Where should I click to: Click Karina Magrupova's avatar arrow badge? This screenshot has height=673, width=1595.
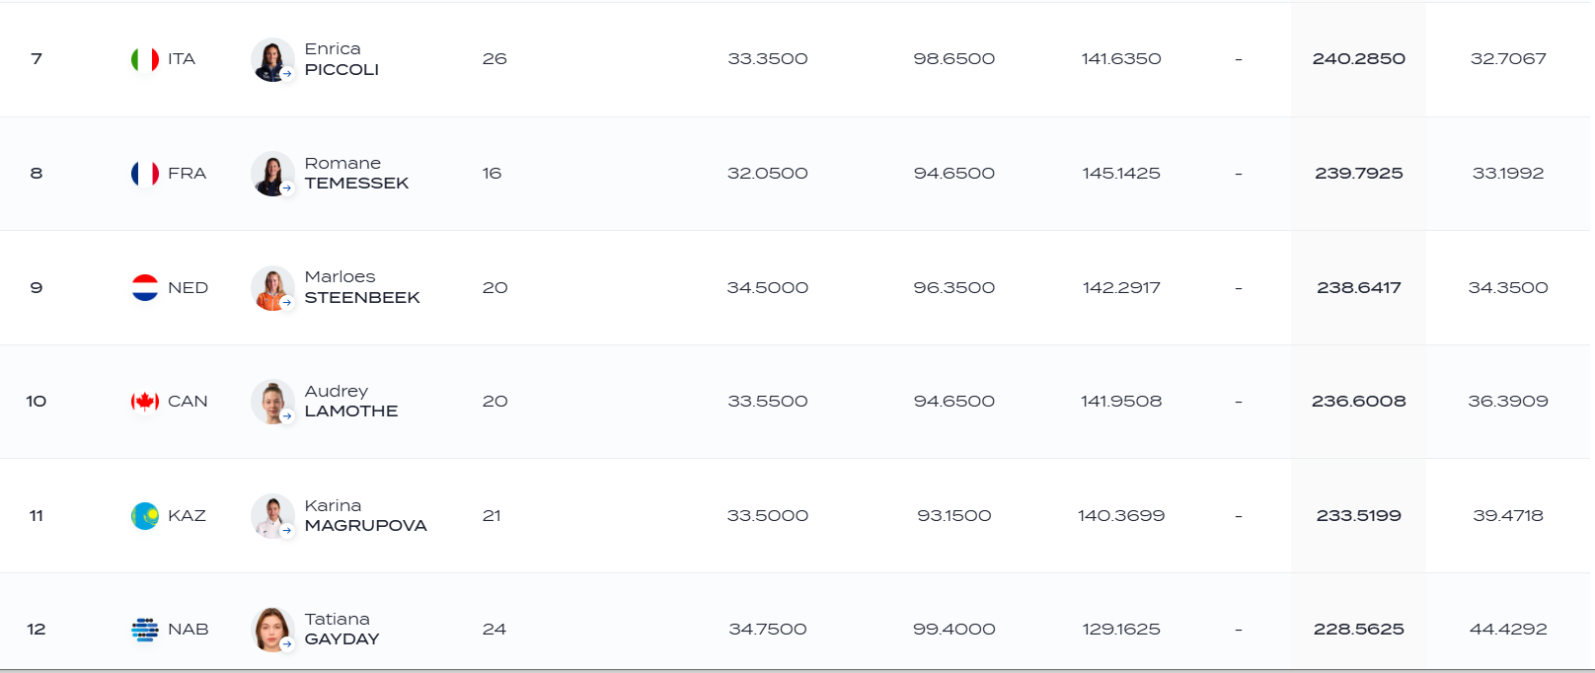tap(287, 531)
